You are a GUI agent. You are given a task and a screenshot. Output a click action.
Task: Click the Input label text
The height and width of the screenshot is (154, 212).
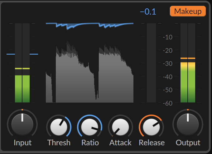(x=22, y=143)
